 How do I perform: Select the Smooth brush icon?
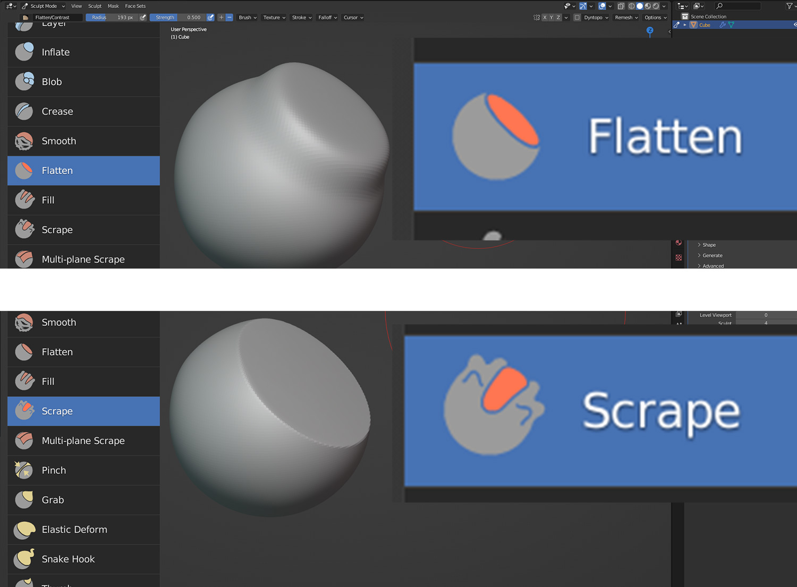tap(23, 141)
